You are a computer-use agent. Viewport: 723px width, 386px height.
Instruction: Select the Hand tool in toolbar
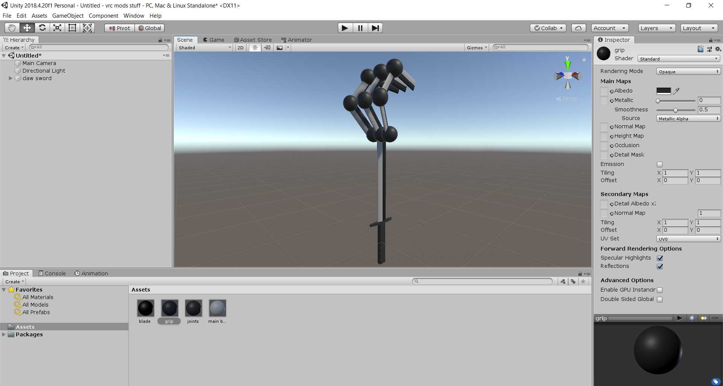12,28
